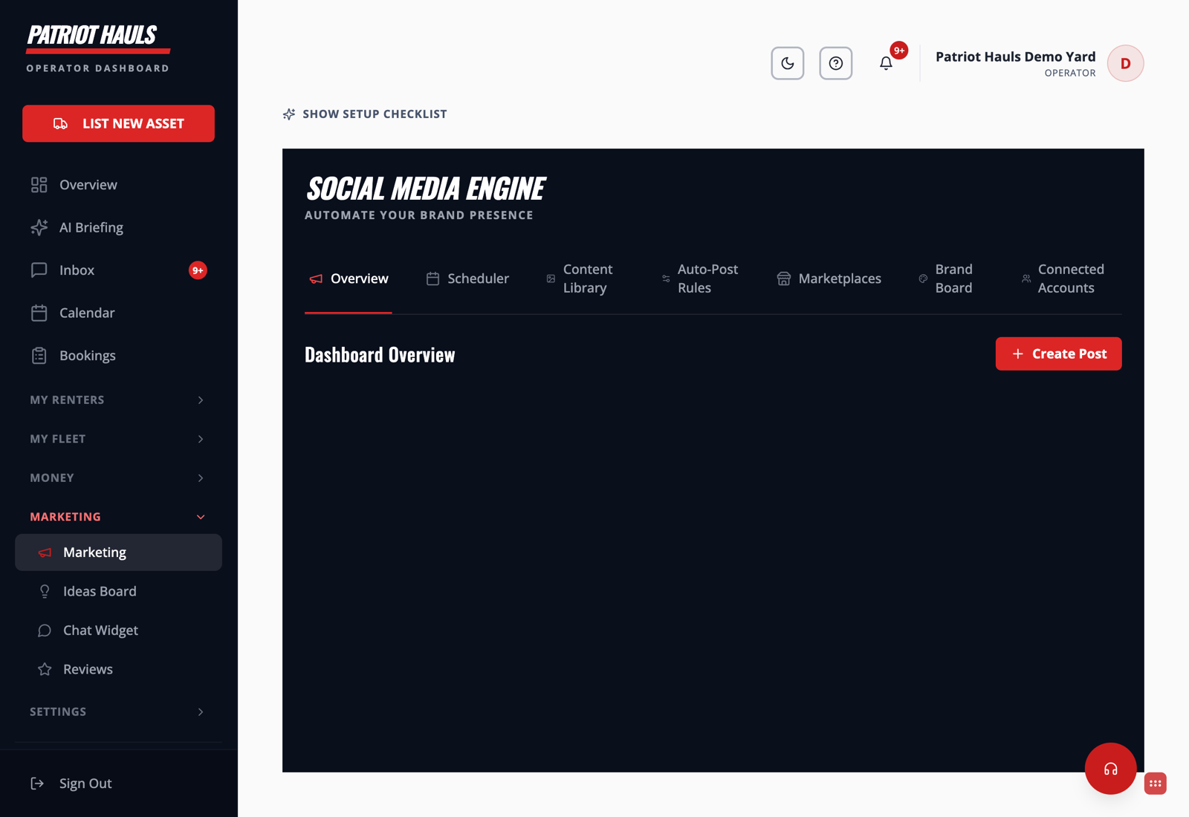Click Patriot Hauls Demo Yard account name
This screenshot has width=1189, height=817.
1015,56
